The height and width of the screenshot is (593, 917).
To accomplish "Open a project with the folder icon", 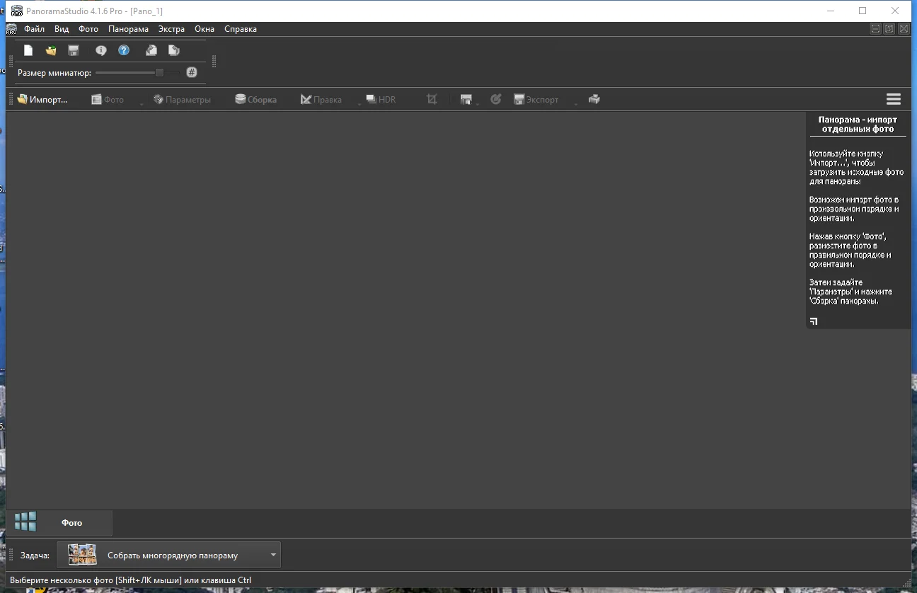I will click(x=51, y=50).
